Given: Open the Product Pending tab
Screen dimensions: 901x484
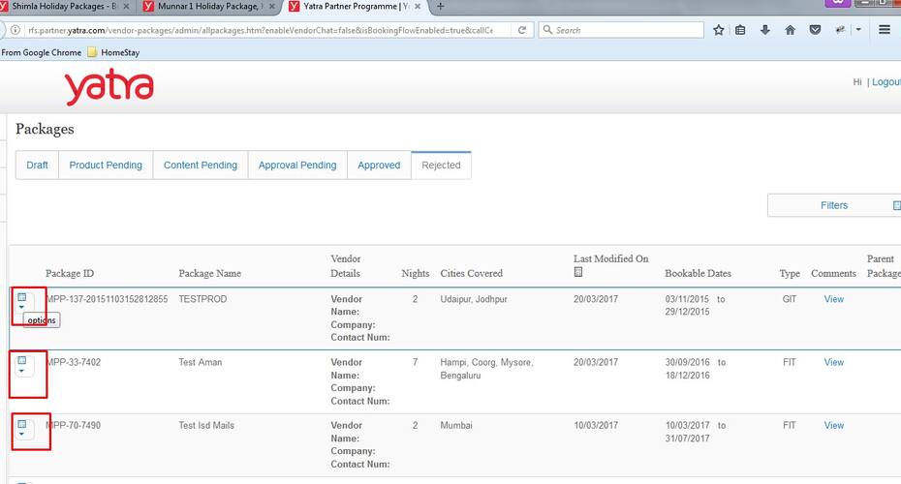Looking at the screenshot, I should pyautogui.click(x=106, y=166).
